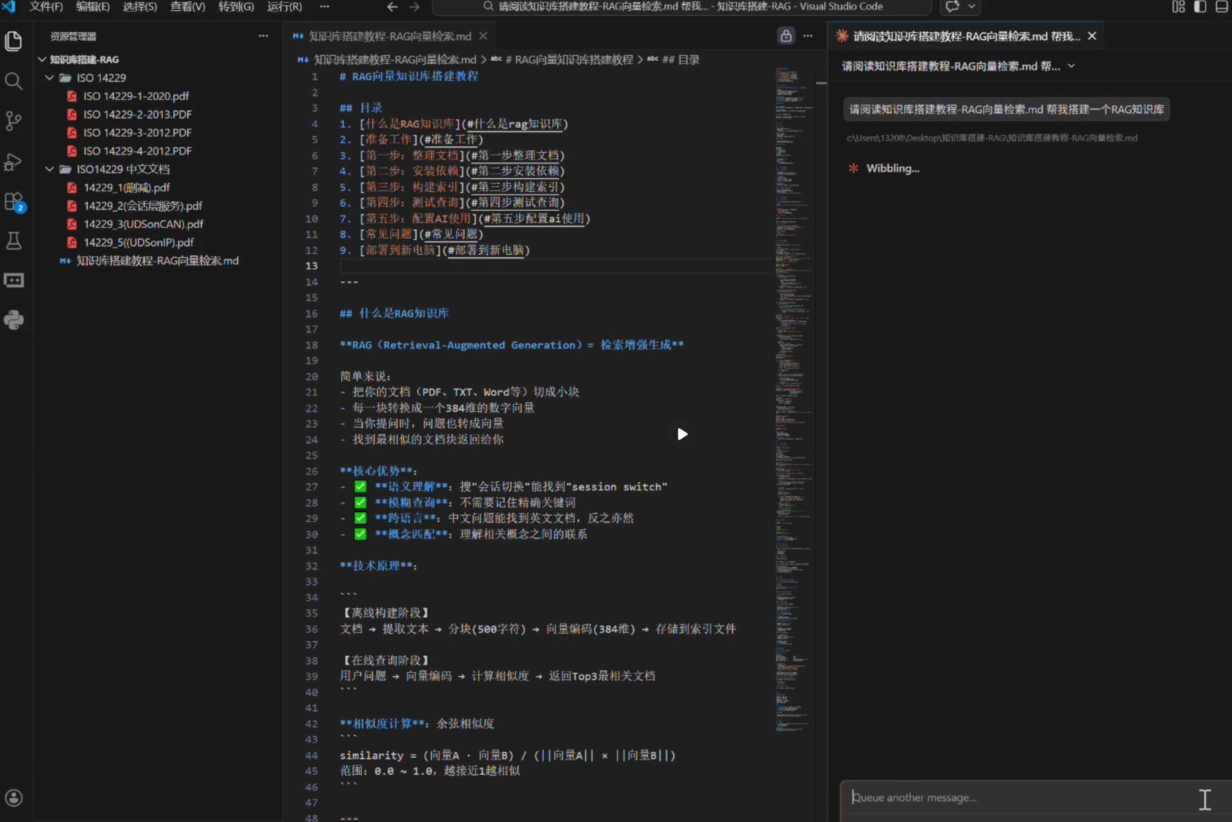Screen dimensions: 1232x822
Task: Toggle the bottom panel layout button
Action: (1221, 7)
